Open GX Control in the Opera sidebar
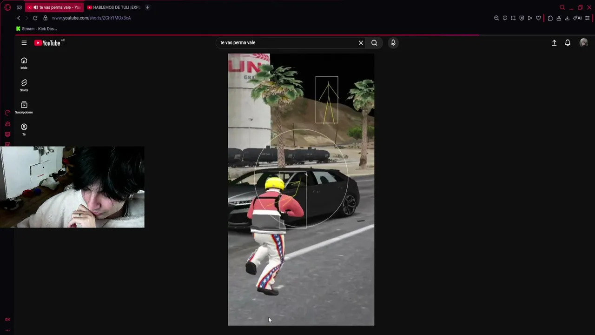Viewport: 595px width, 335px height. point(7,113)
